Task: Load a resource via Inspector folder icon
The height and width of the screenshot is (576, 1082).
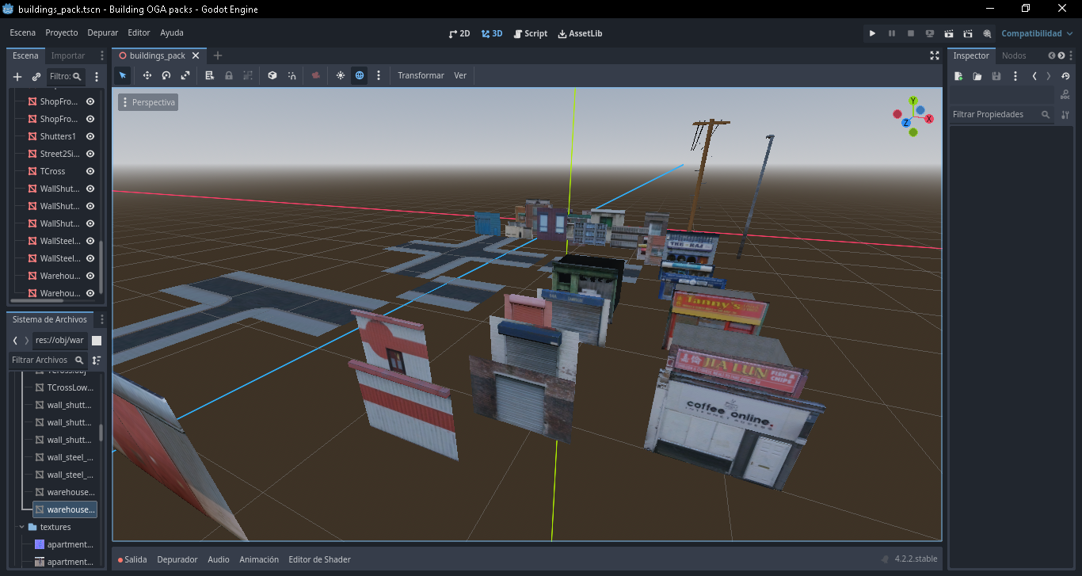Action: tap(977, 76)
